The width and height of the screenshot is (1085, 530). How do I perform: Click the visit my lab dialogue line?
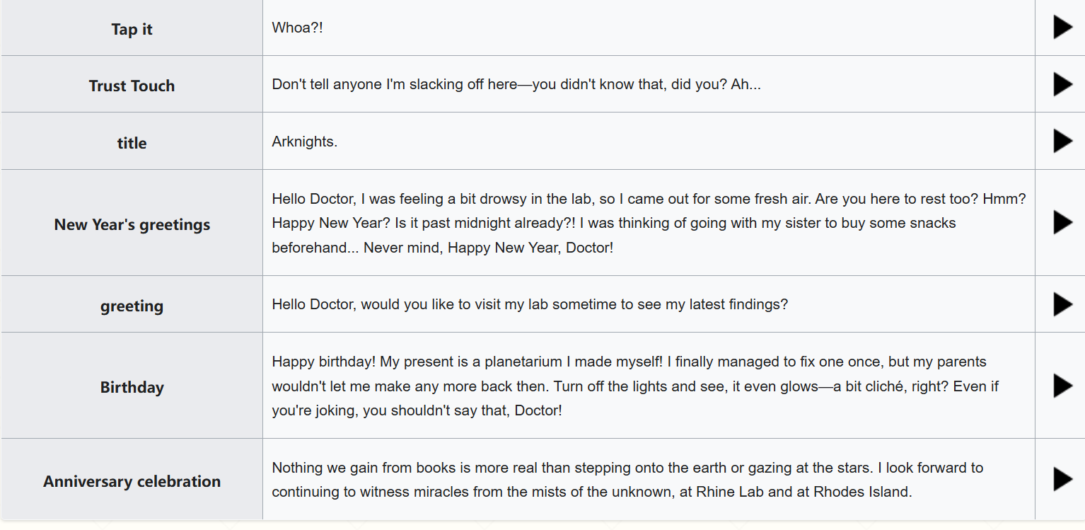click(x=530, y=304)
